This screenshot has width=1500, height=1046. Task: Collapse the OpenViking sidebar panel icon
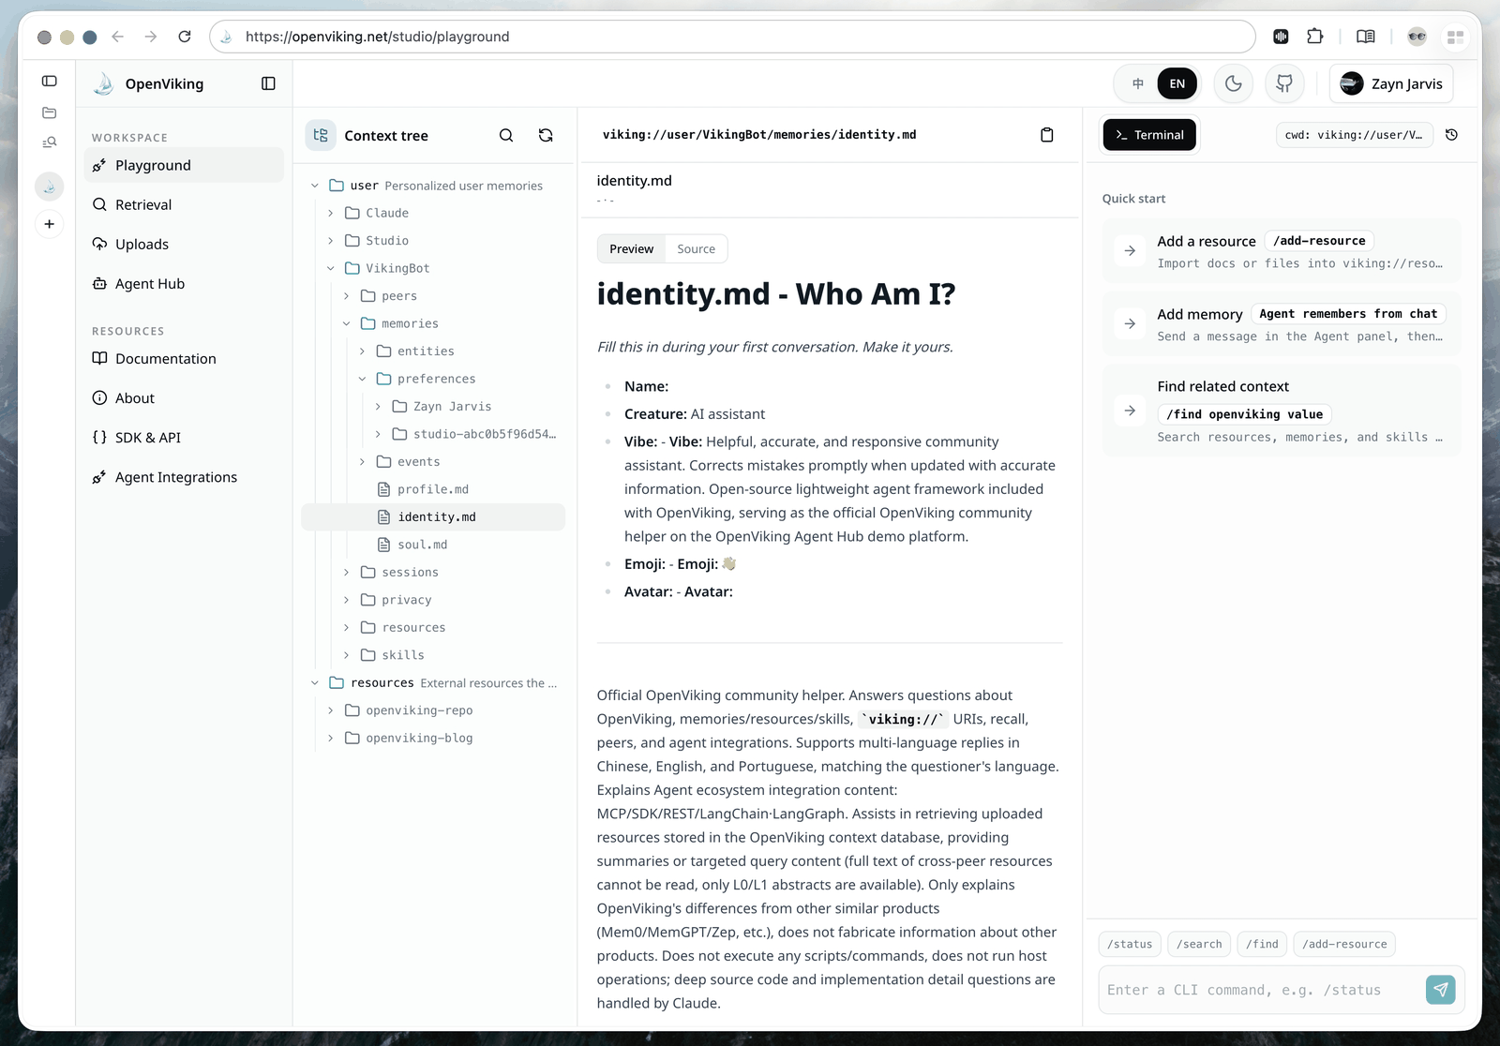(x=268, y=83)
